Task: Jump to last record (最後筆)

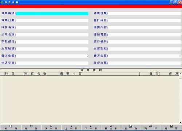Action: (x=111, y=127)
